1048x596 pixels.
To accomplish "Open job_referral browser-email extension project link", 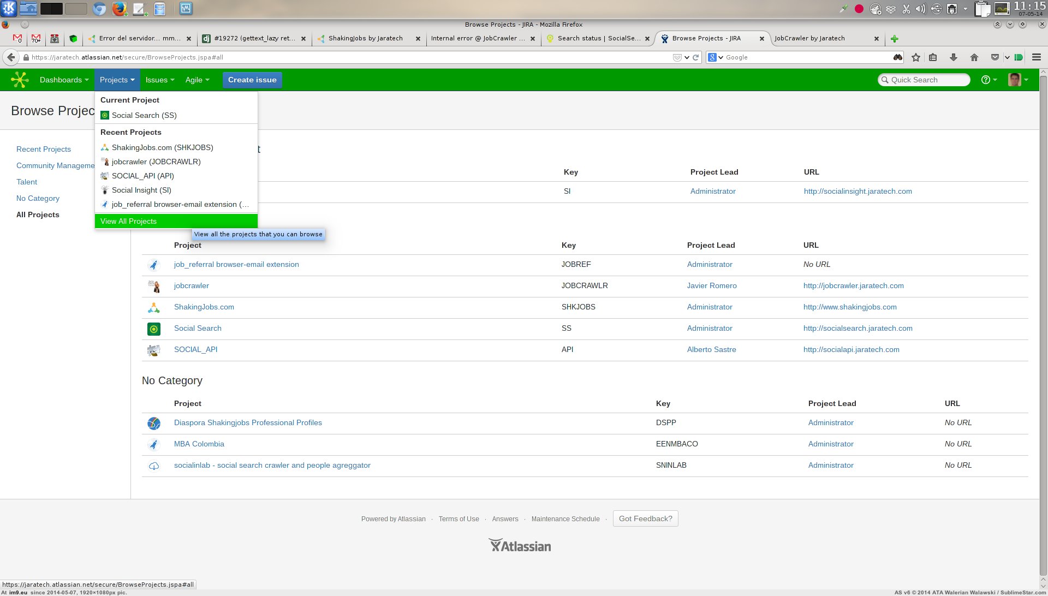I will [x=236, y=264].
